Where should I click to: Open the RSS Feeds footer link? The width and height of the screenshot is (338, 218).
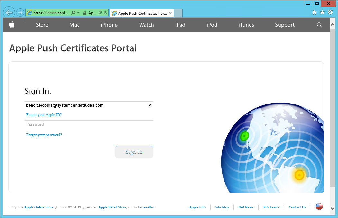[271, 207]
